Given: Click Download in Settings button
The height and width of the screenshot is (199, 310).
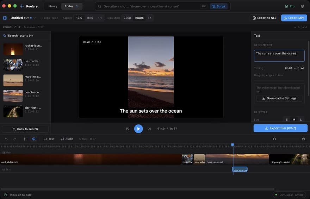Looking at the screenshot, I should 279,98.
